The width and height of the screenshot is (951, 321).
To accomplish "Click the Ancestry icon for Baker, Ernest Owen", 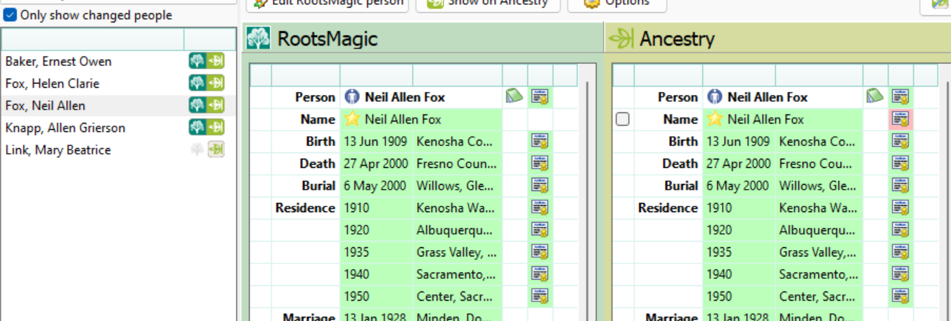I will (x=216, y=61).
